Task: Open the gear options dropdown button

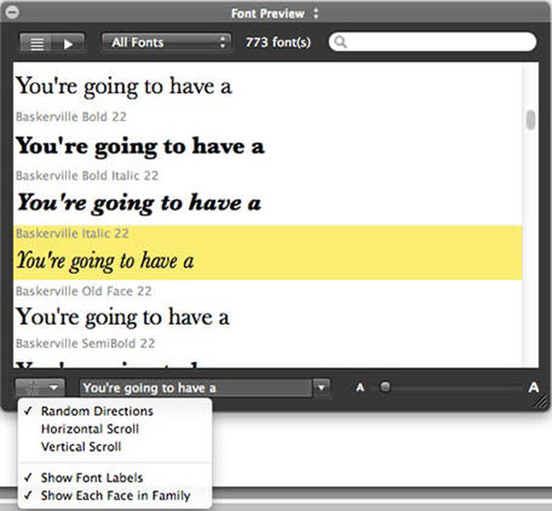Action: point(40,388)
